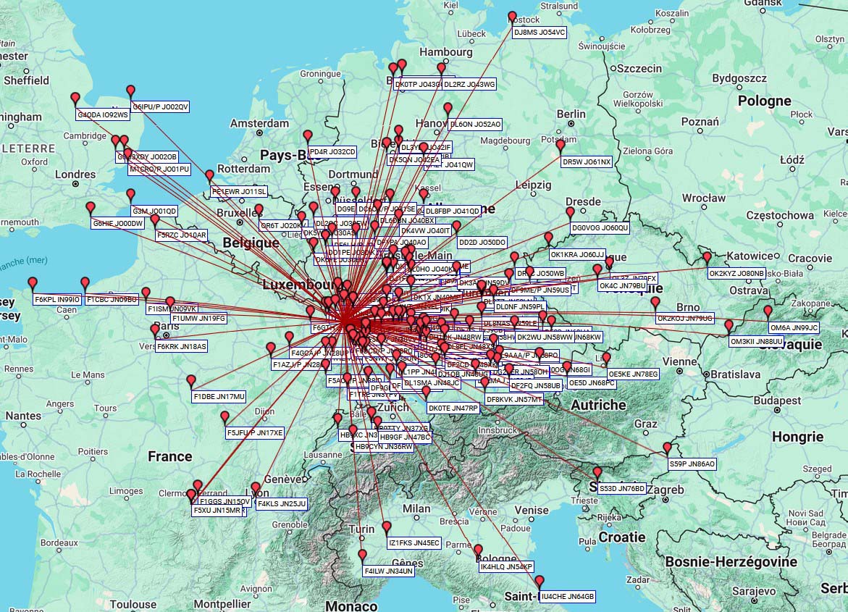This screenshot has width=848, height=612.
Task: Select the F4ILW JN34UN red pin
Action: 363,556
